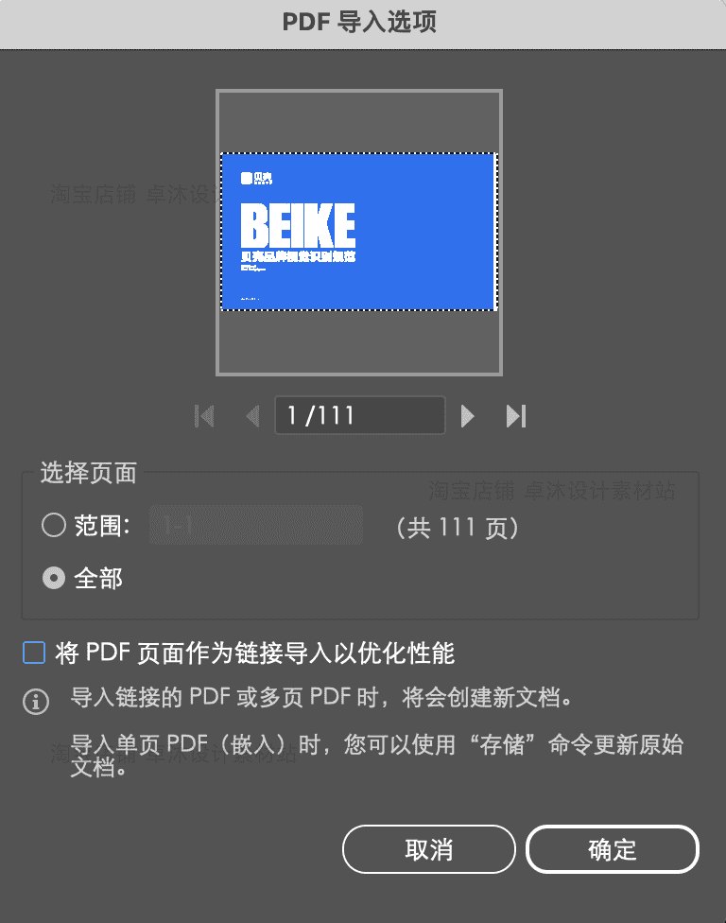
Task: Click the (共 111 页) page count text
Action: pyautogui.click(x=458, y=528)
